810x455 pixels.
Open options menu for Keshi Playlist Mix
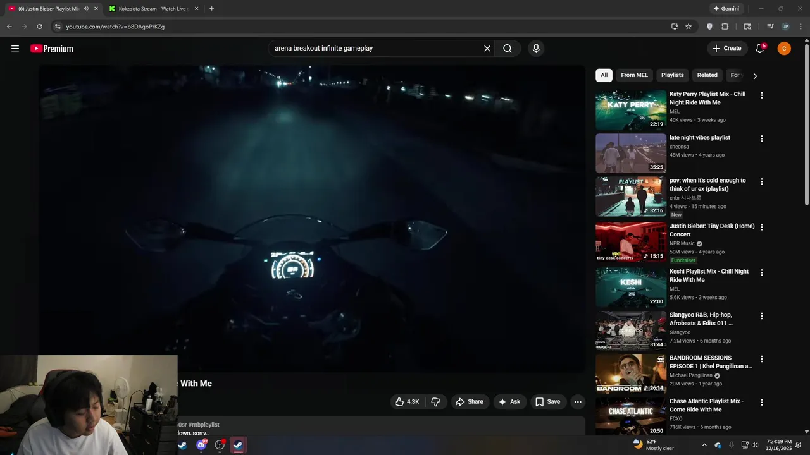tap(762, 272)
